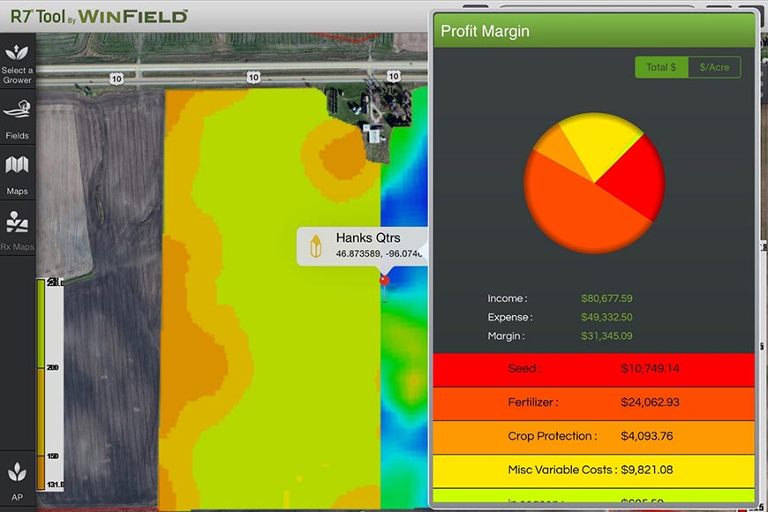The width and height of the screenshot is (768, 512).
Task: Select the Rx Maps sidebar icon
Action: (17, 229)
